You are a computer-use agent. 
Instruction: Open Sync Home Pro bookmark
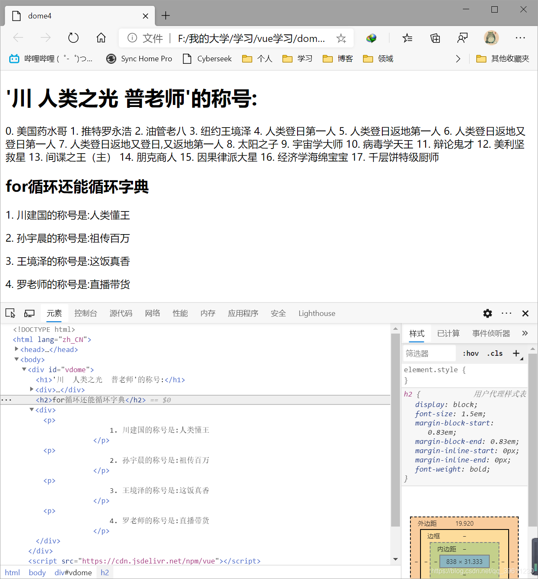(x=139, y=59)
